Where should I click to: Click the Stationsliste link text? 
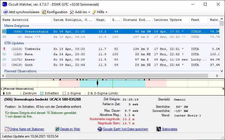(x=169, y=129)
